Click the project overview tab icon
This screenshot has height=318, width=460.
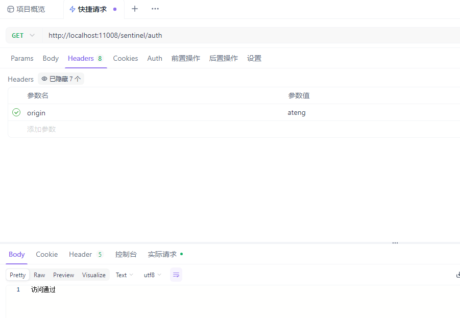[11, 9]
